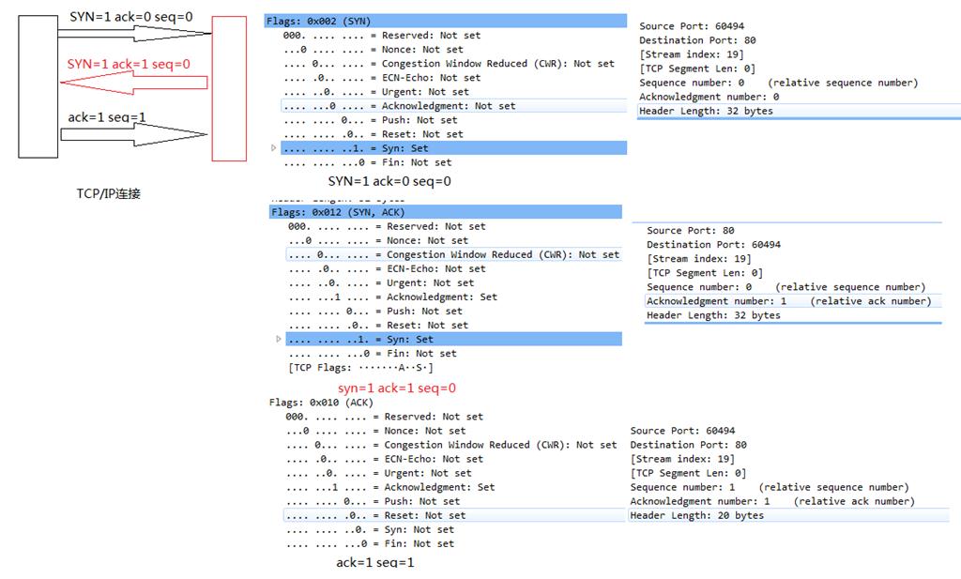Click the top black right-pointing SYN arrow

point(132,34)
